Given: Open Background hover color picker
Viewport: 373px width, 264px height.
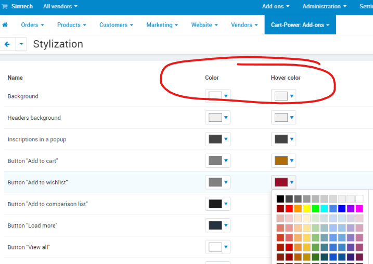Looking at the screenshot, I should (x=284, y=96).
